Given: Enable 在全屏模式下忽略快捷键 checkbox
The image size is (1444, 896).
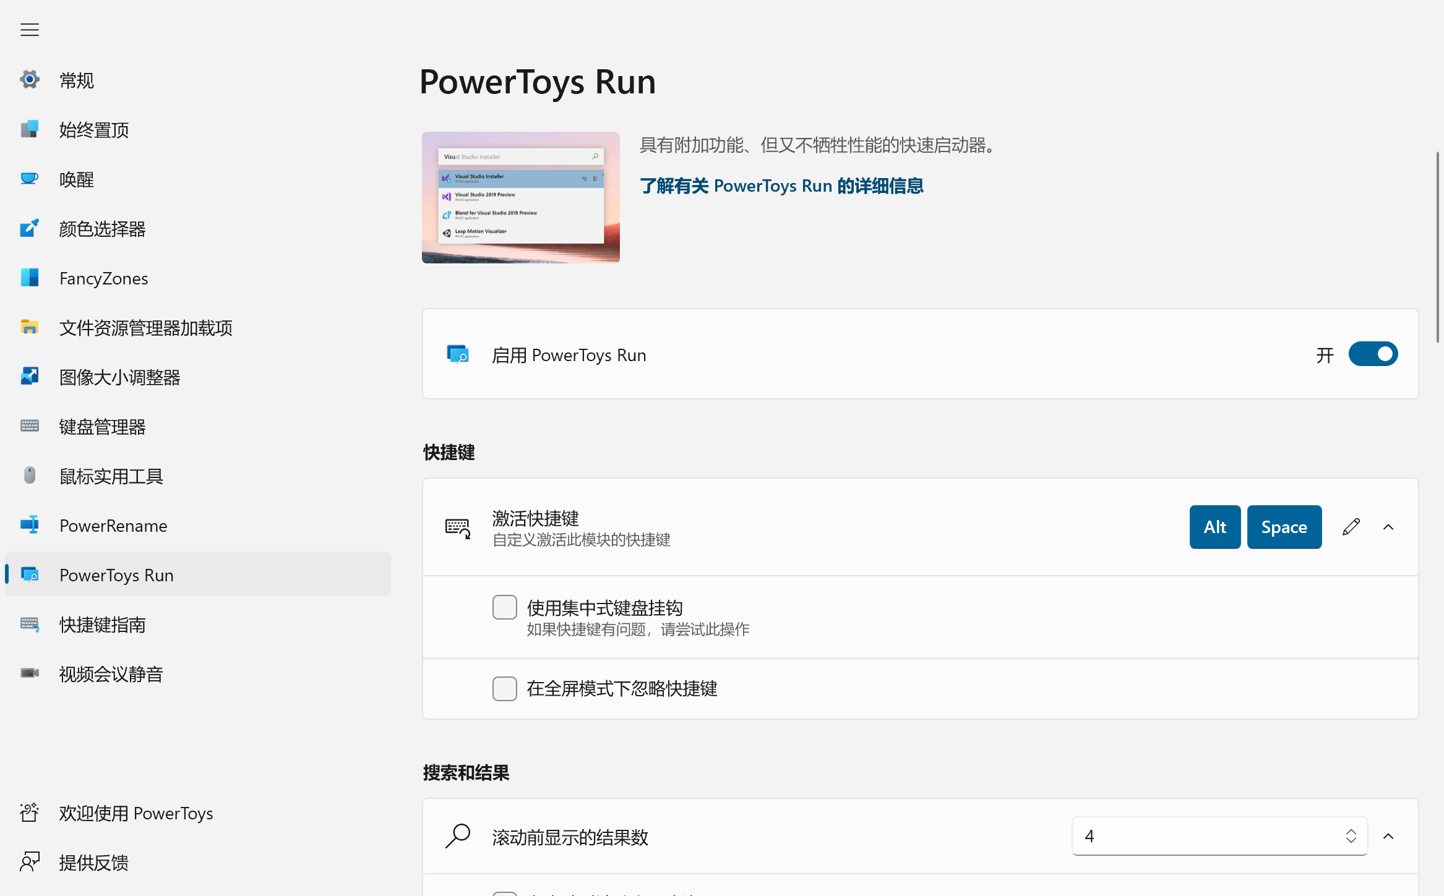Looking at the screenshot, I should [505, 688].
